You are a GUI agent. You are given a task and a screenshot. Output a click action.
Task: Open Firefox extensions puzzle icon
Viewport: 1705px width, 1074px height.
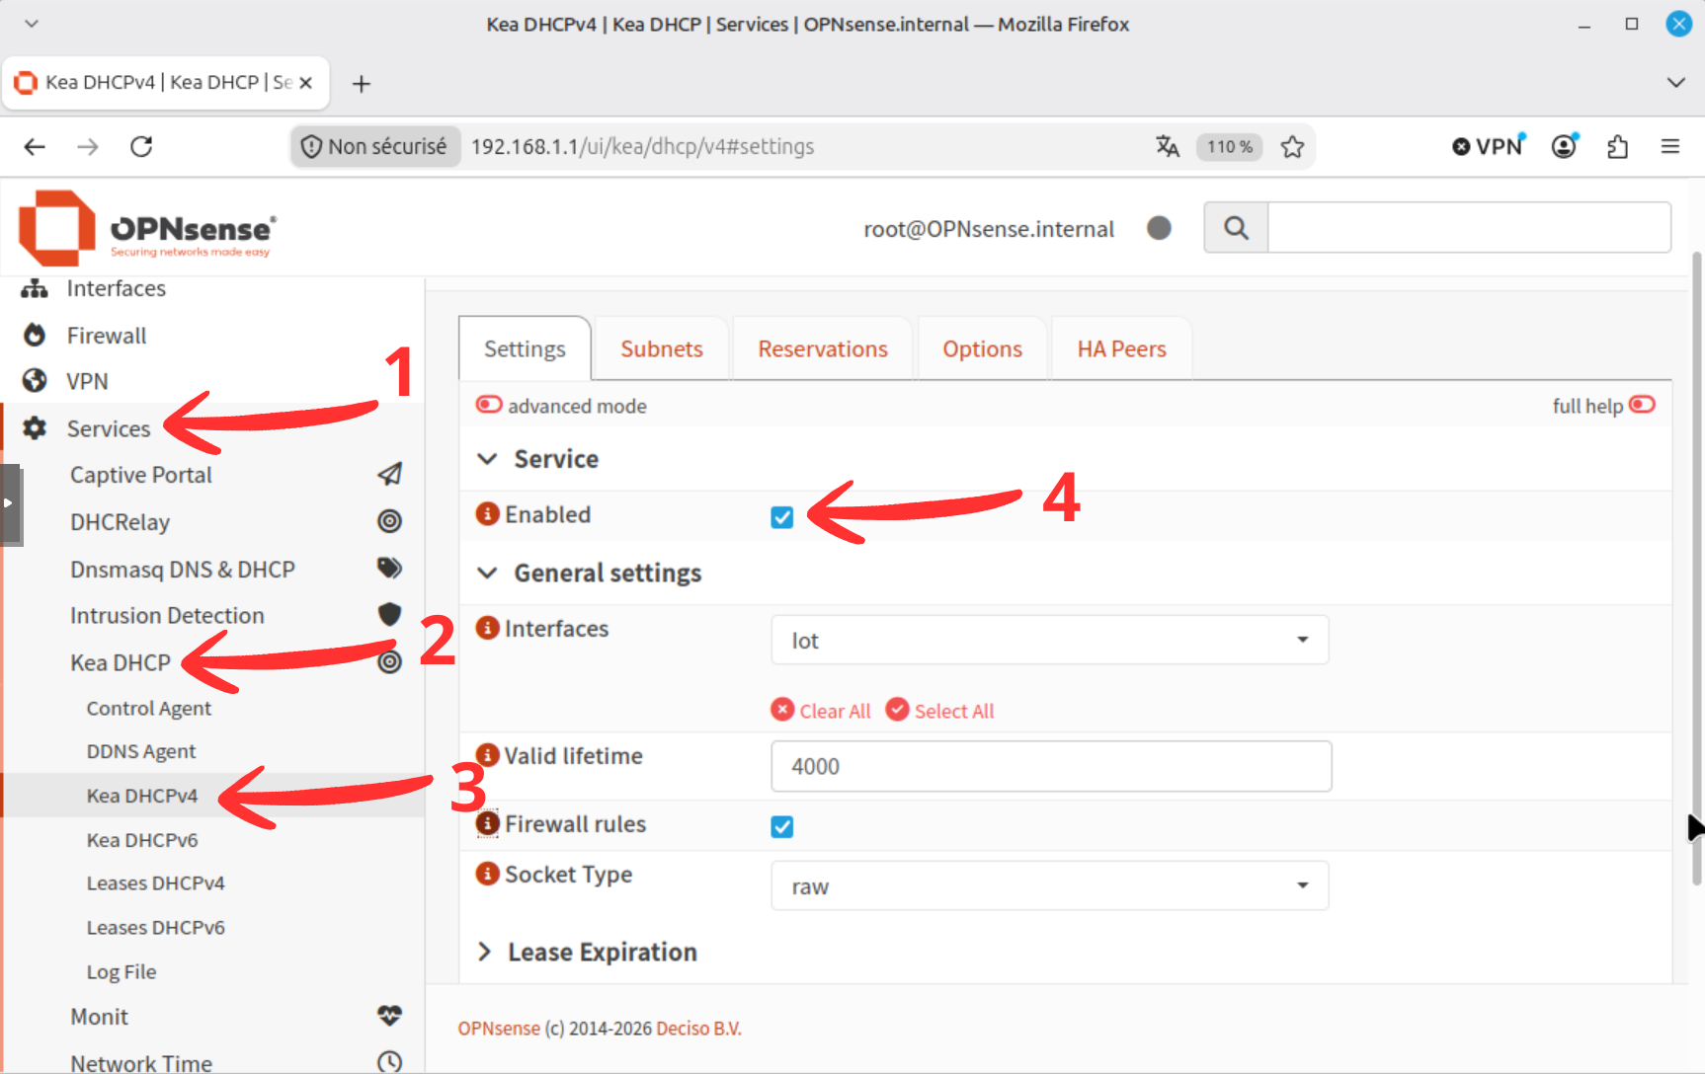1617,147
